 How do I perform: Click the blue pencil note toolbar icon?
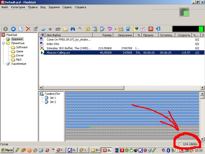point(102,29)
